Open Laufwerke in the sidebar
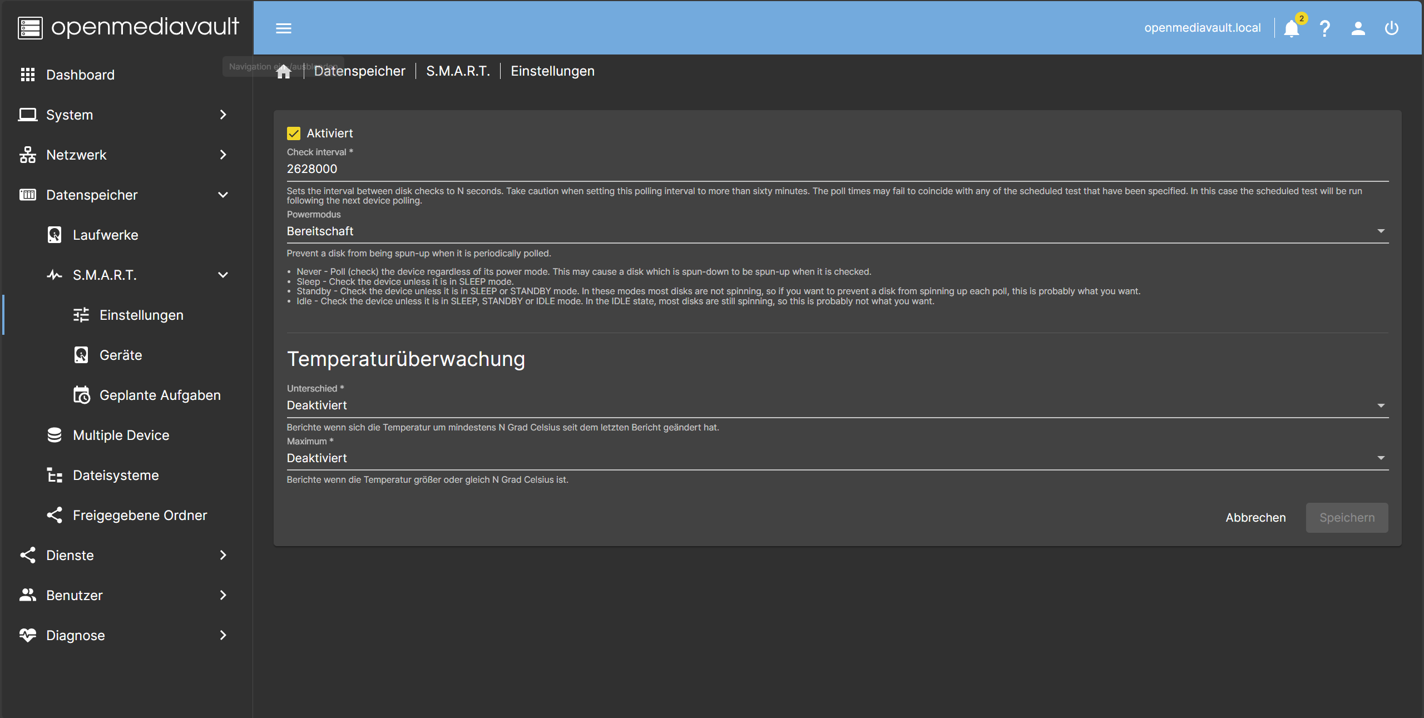Image resolution: width=1424 pixels, height=718 pixels. point(105,235)
